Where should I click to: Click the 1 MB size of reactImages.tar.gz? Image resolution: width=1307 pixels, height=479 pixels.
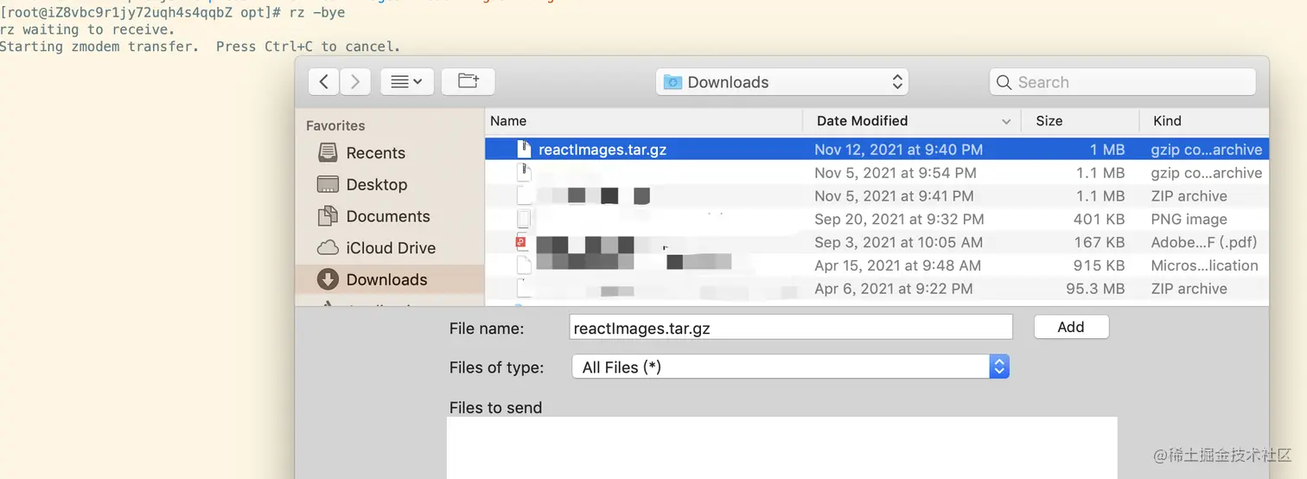tap(1106, 150)
